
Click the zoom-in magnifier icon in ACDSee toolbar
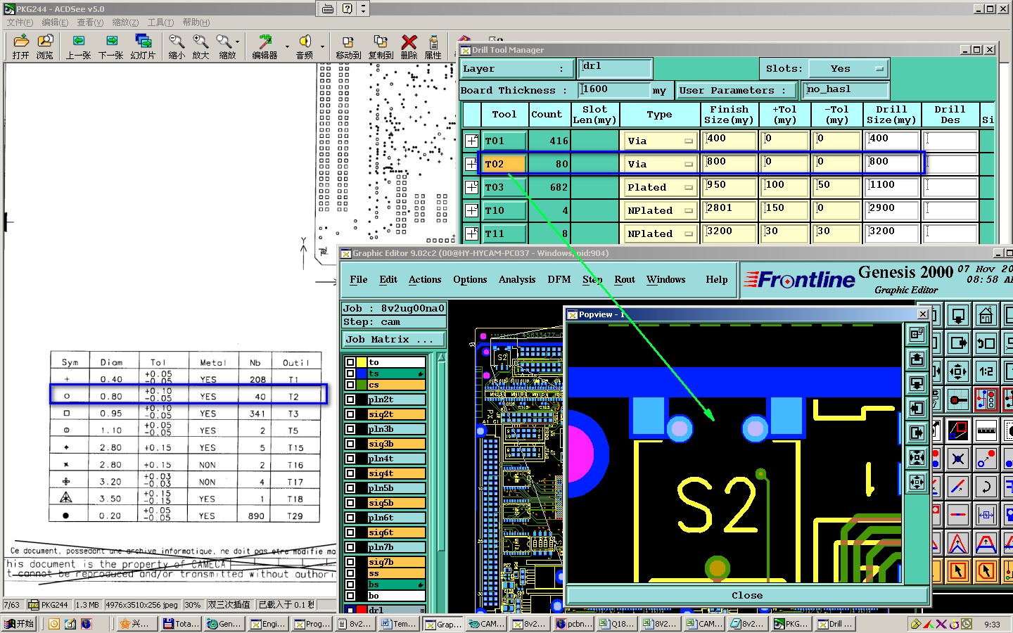coord(200,43)
